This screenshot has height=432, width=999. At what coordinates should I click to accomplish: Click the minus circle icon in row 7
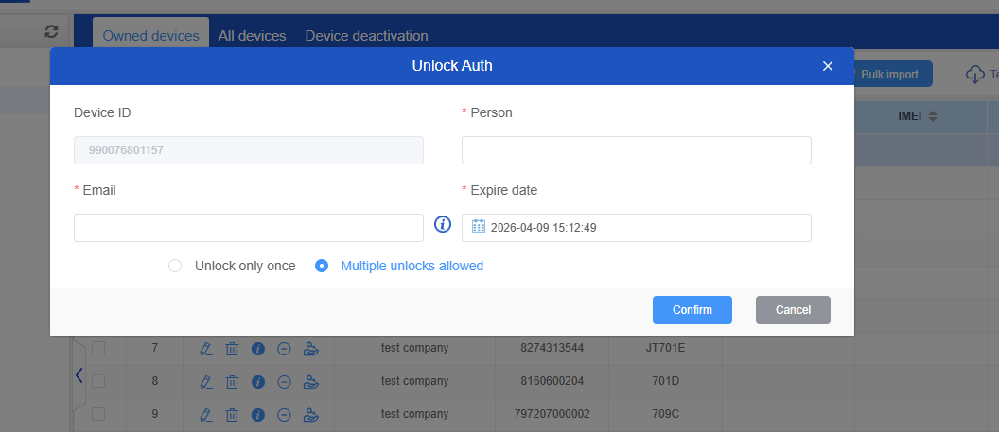(x=284, y=349)
